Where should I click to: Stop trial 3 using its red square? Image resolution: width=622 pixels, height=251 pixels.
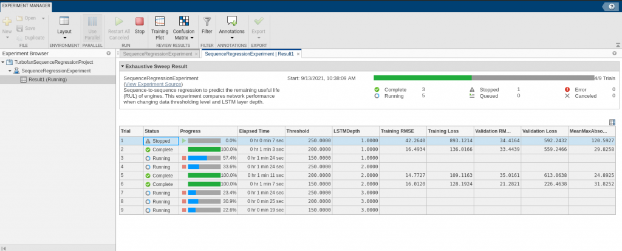point(184,158)
